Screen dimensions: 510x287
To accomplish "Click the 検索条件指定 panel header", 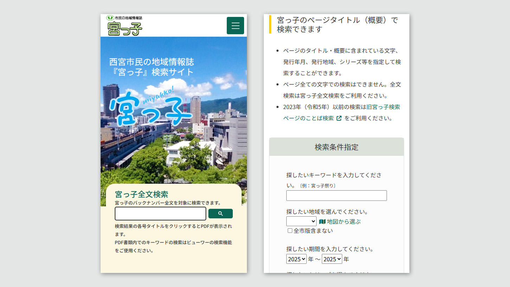I will pyautogui.click(x=337, y=147).
